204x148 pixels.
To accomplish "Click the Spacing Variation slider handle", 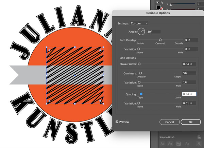I will 139,103.
